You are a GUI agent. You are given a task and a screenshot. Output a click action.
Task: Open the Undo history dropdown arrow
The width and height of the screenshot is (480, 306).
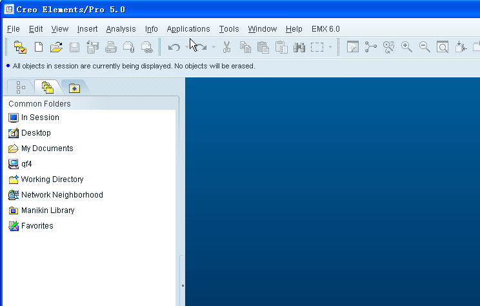pos(186,47)
